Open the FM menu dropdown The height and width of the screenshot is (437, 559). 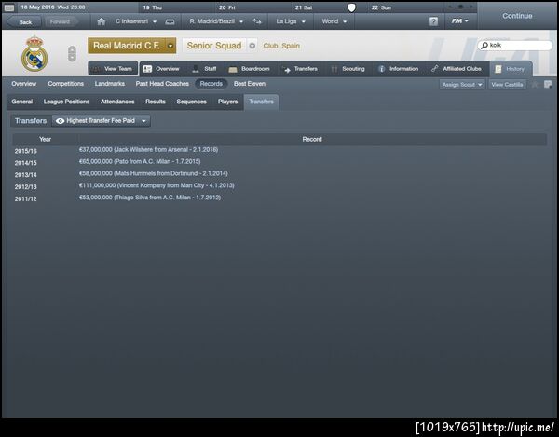(x=460, y=21)
